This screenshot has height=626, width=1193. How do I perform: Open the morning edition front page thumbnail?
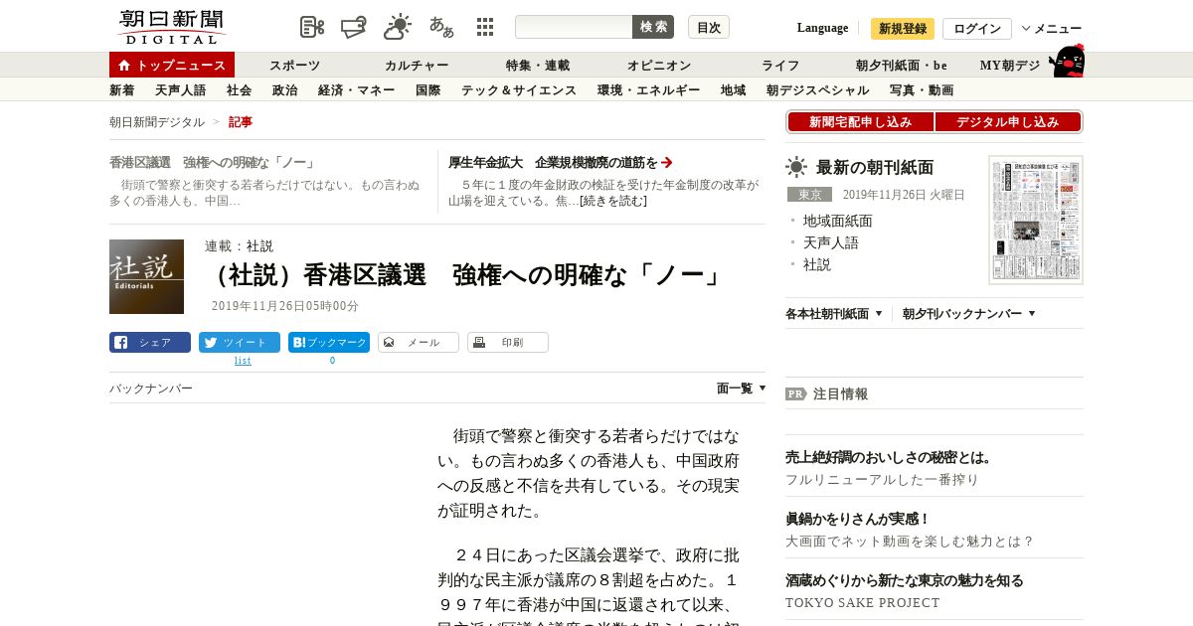(x=1036, y=220)
